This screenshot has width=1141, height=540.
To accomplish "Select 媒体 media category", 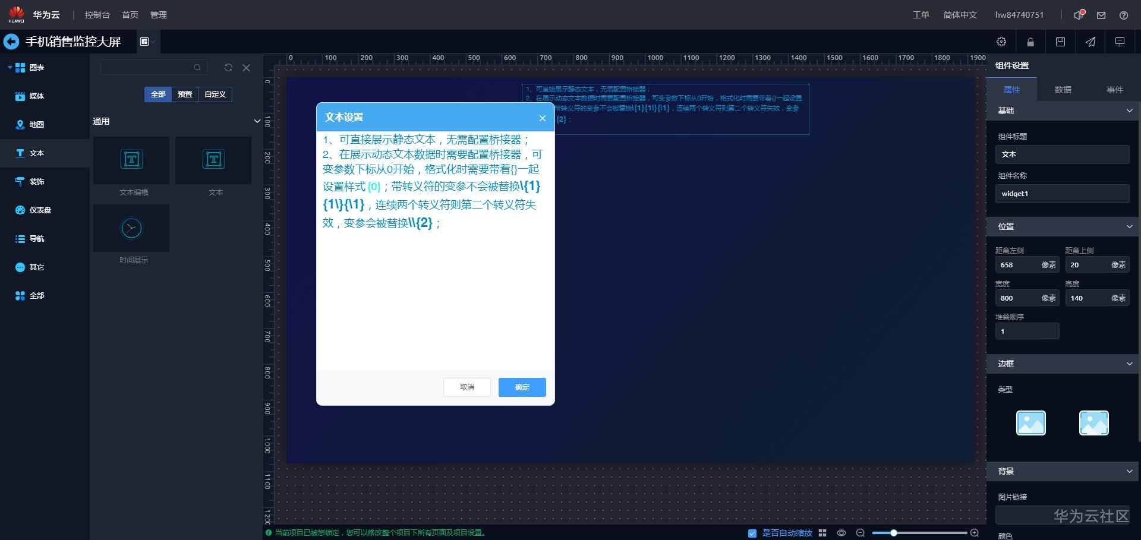I will pyautogui.click(x=45, y=96).
